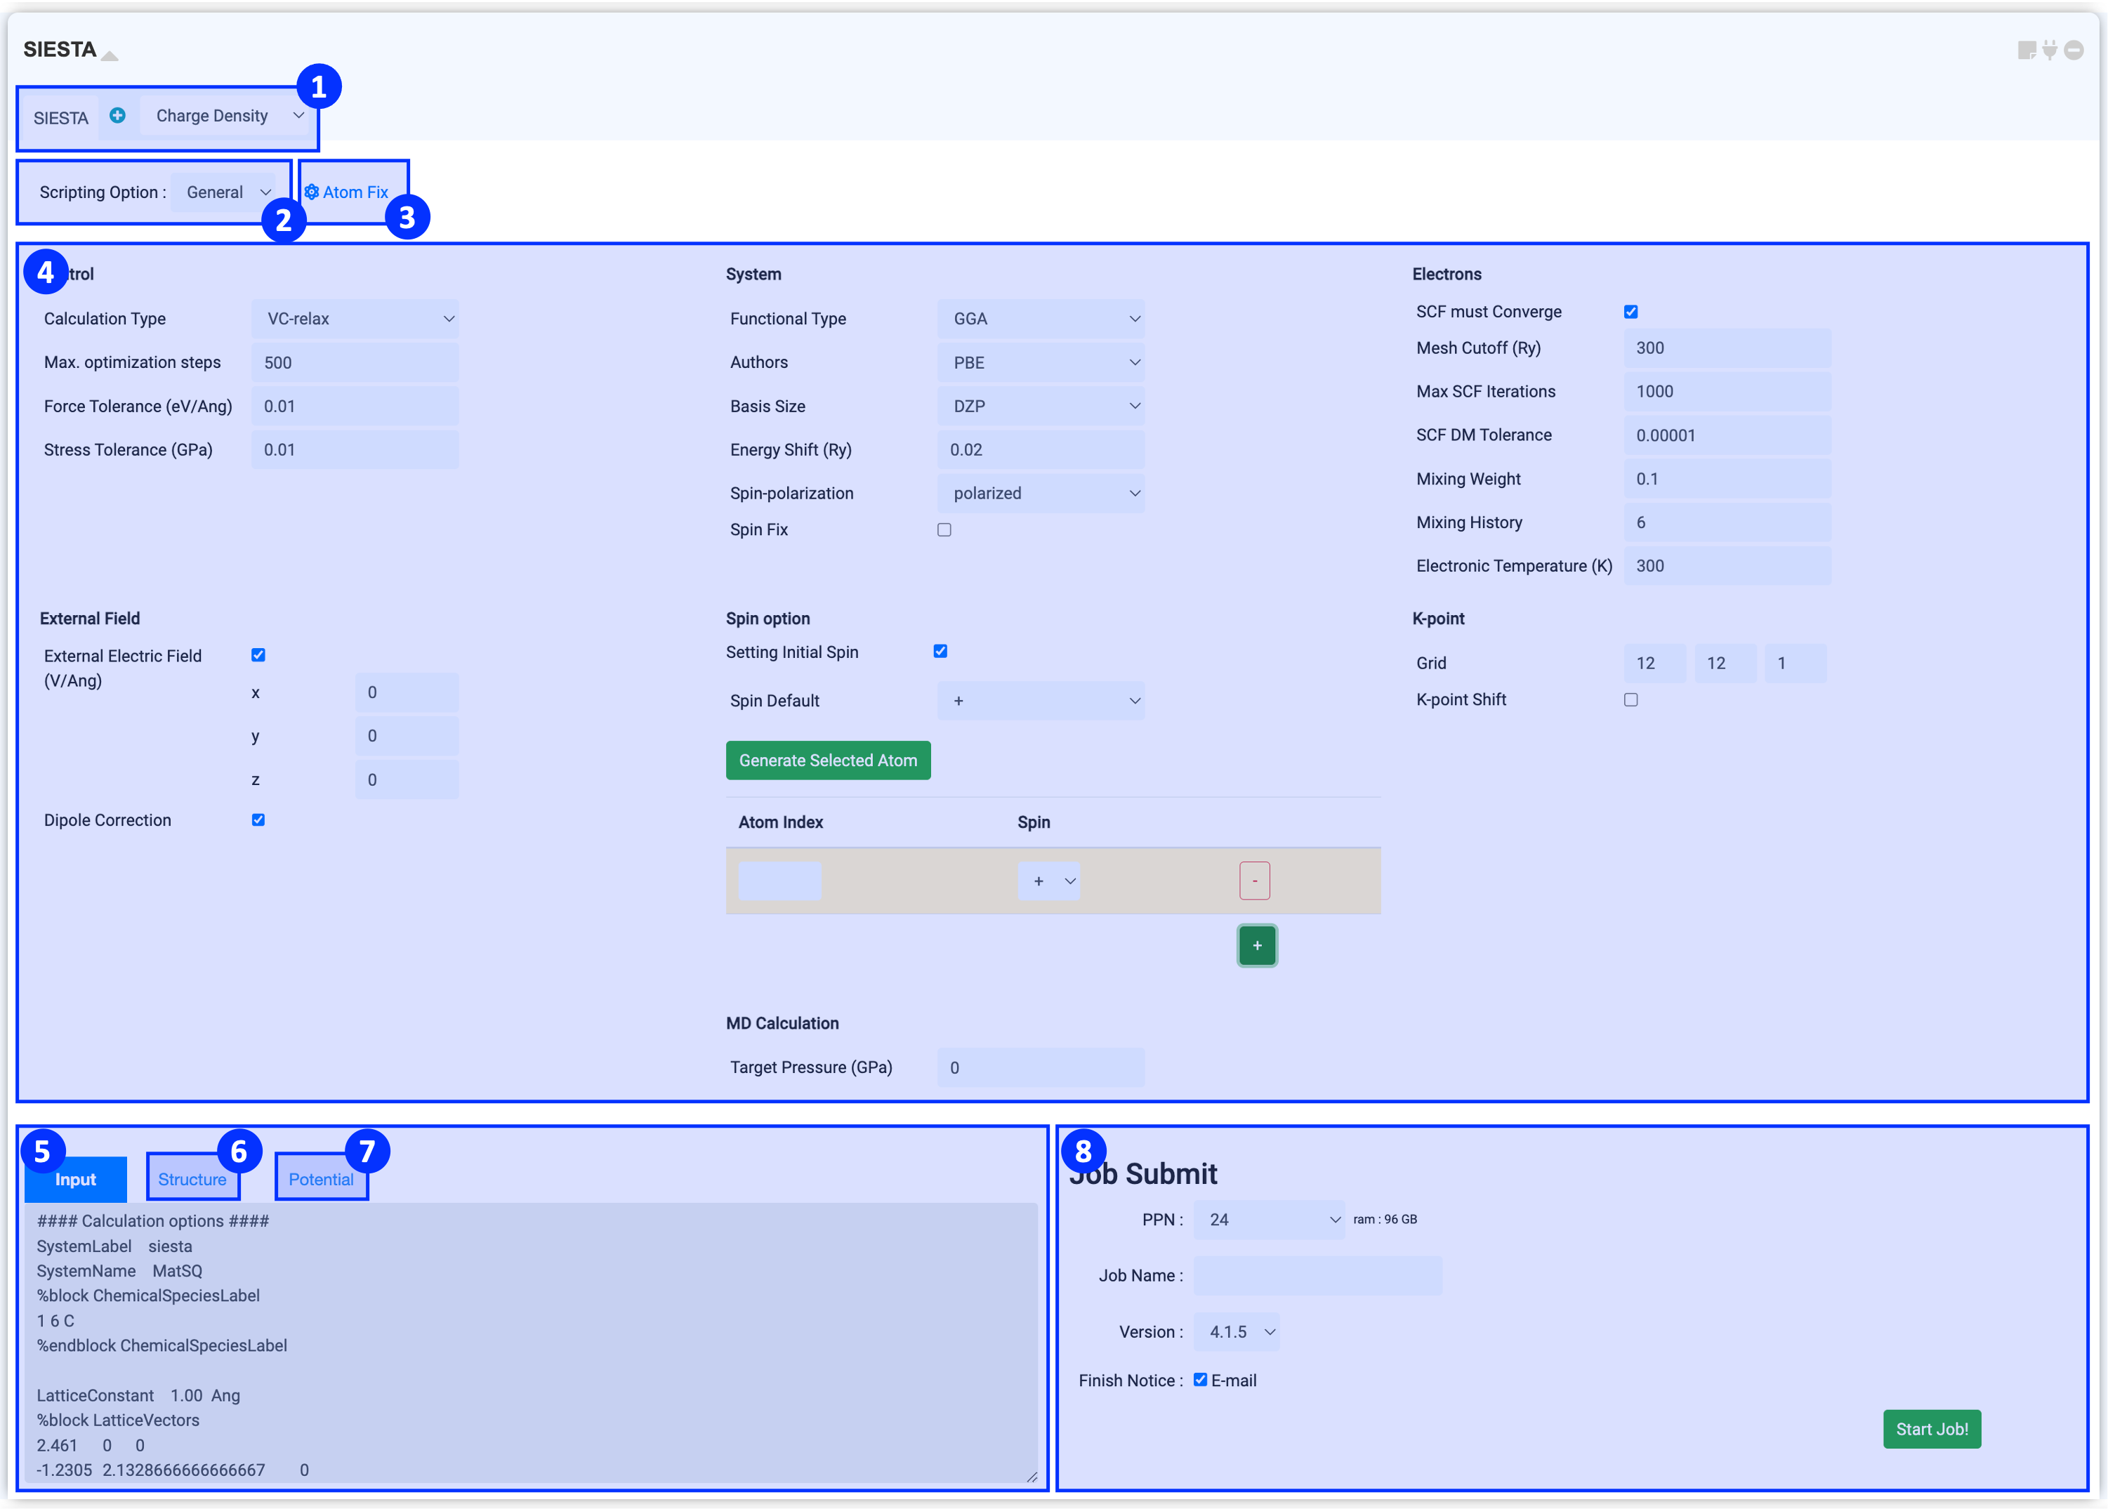The width and height of the screenshot is (2108, 1509).
Task: Uncheck SCF must Converge checkbox
Action: point(1631,312)
